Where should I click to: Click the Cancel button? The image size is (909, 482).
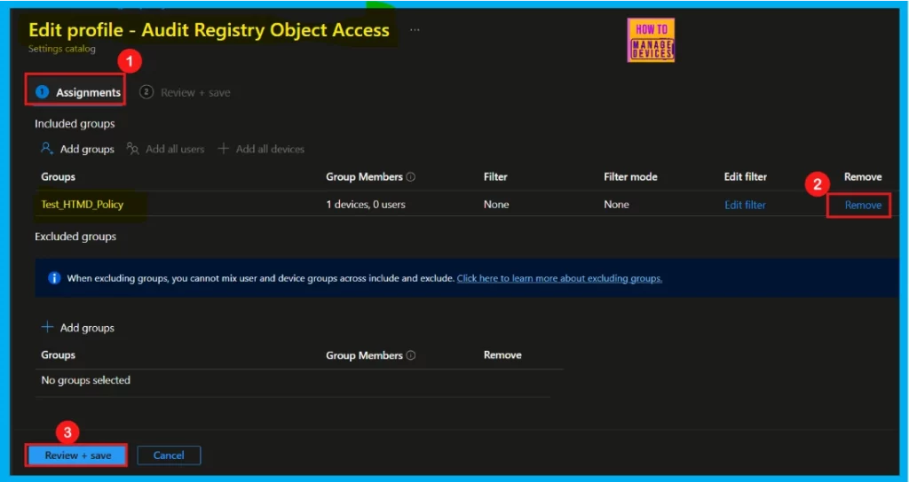point(169,455)
